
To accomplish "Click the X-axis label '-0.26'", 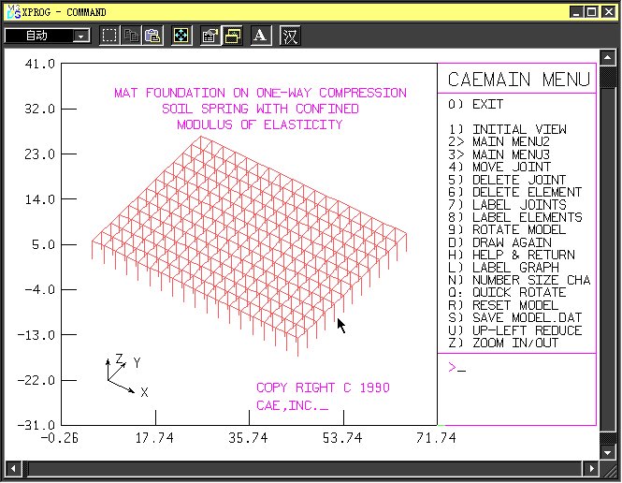I will (60, 438).
